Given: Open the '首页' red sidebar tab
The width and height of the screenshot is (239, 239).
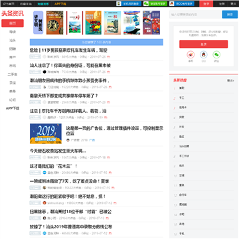Looking at the screenshot, I should [13, 23].
